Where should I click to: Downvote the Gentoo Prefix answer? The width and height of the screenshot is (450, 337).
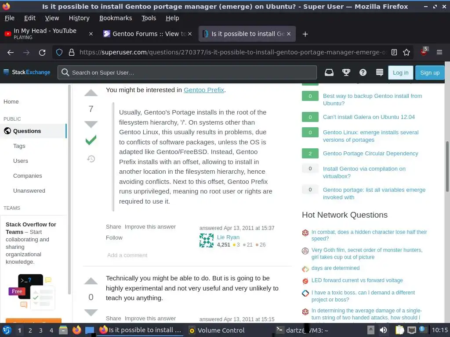pyautogui.click(x=91, y=124)
